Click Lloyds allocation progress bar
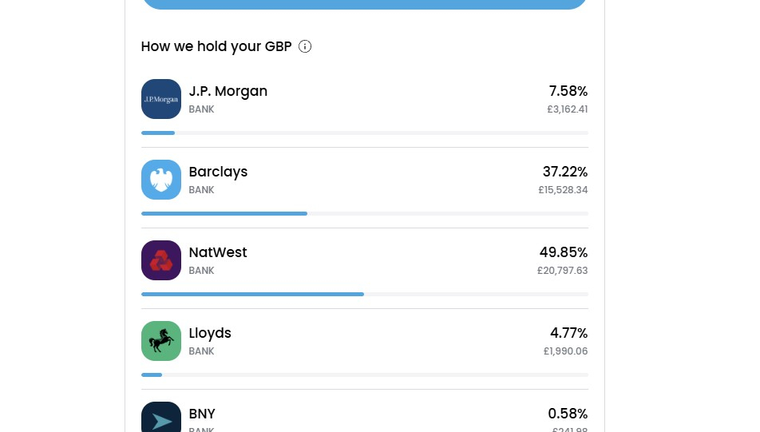Viewport: 760px width, 432px height. click(365, 375)
